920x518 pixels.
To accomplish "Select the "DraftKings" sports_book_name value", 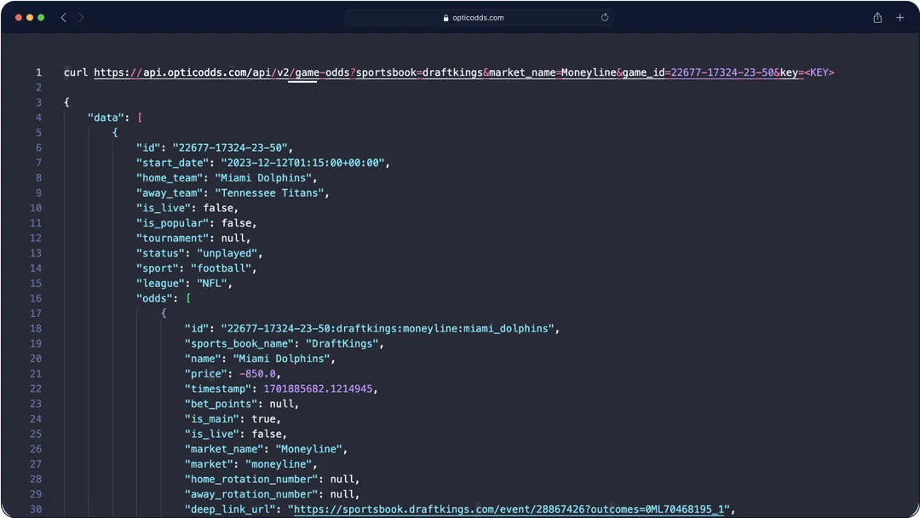I will [342, 343].
